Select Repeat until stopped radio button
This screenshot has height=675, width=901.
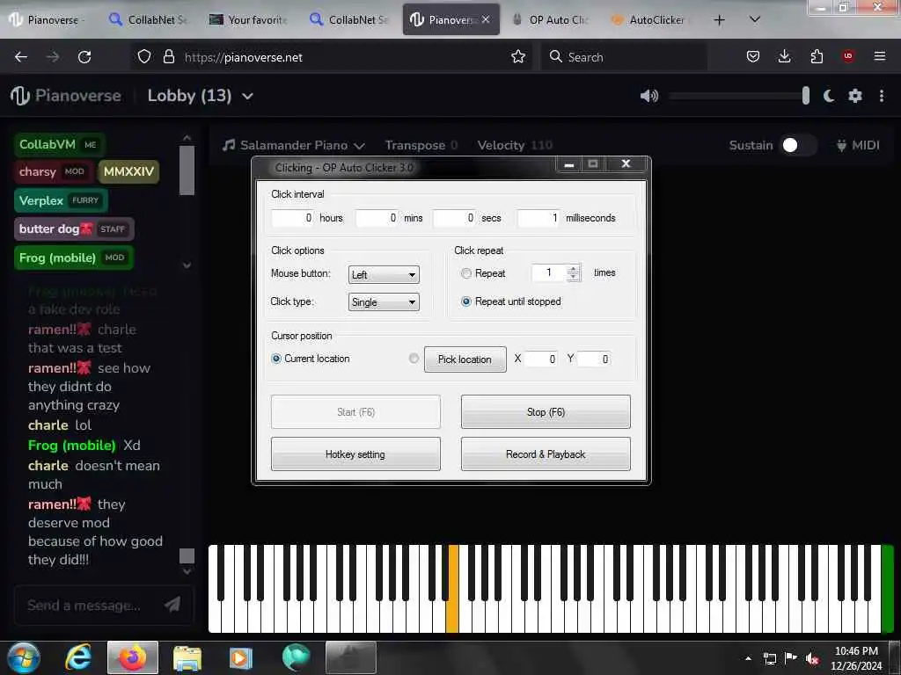coord(466,301)
